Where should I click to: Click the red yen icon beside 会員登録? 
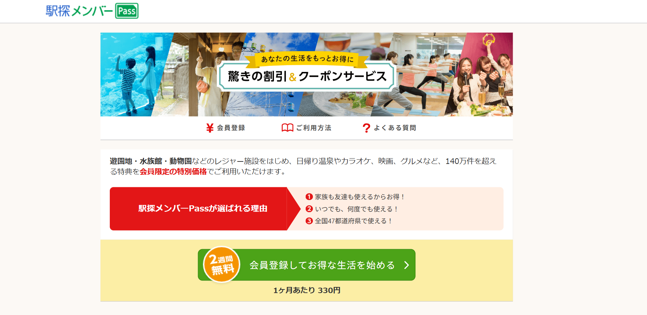[x=210, y=128]
